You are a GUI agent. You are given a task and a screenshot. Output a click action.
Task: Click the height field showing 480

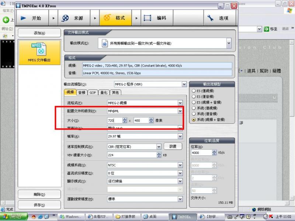point(142,120)
